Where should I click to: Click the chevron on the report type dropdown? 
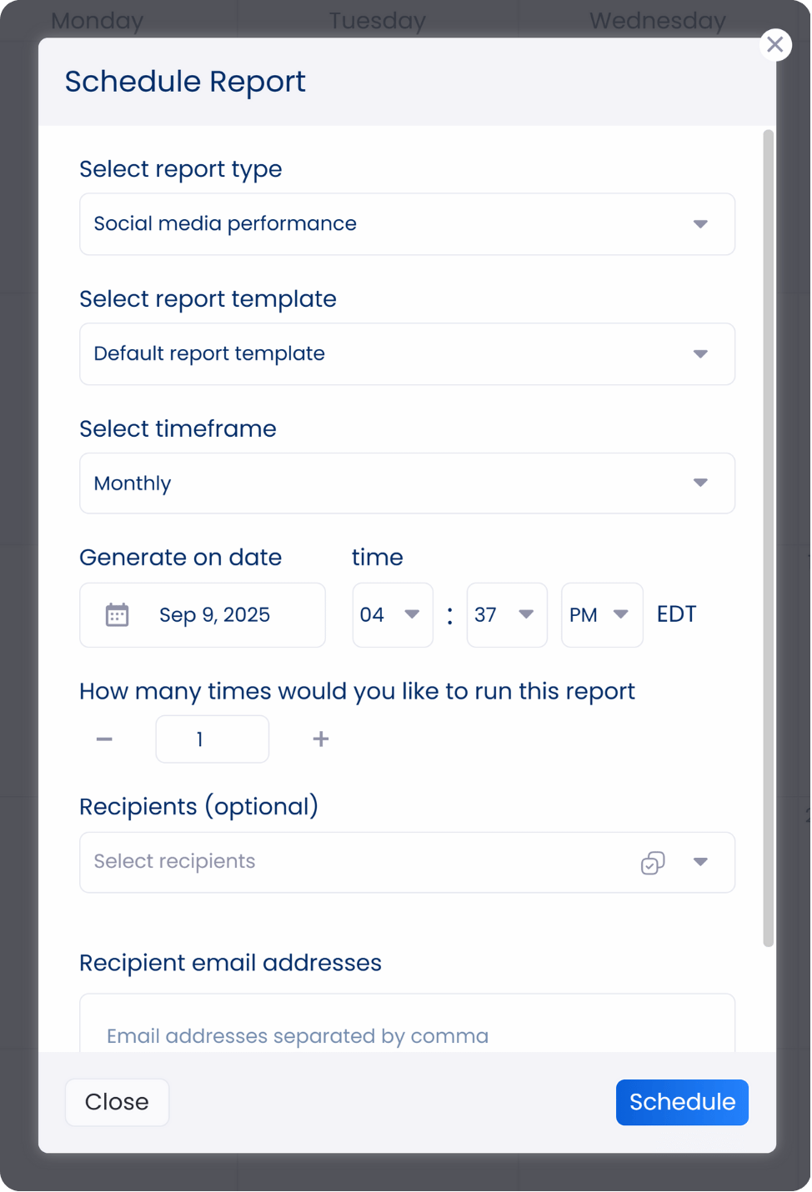click(701, 223)
